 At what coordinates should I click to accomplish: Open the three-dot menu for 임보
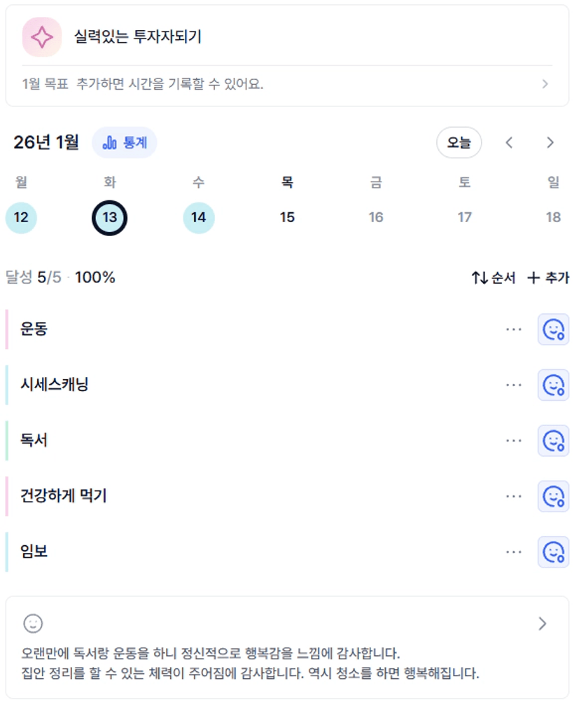pyautogui.click(x=514, y=552)
